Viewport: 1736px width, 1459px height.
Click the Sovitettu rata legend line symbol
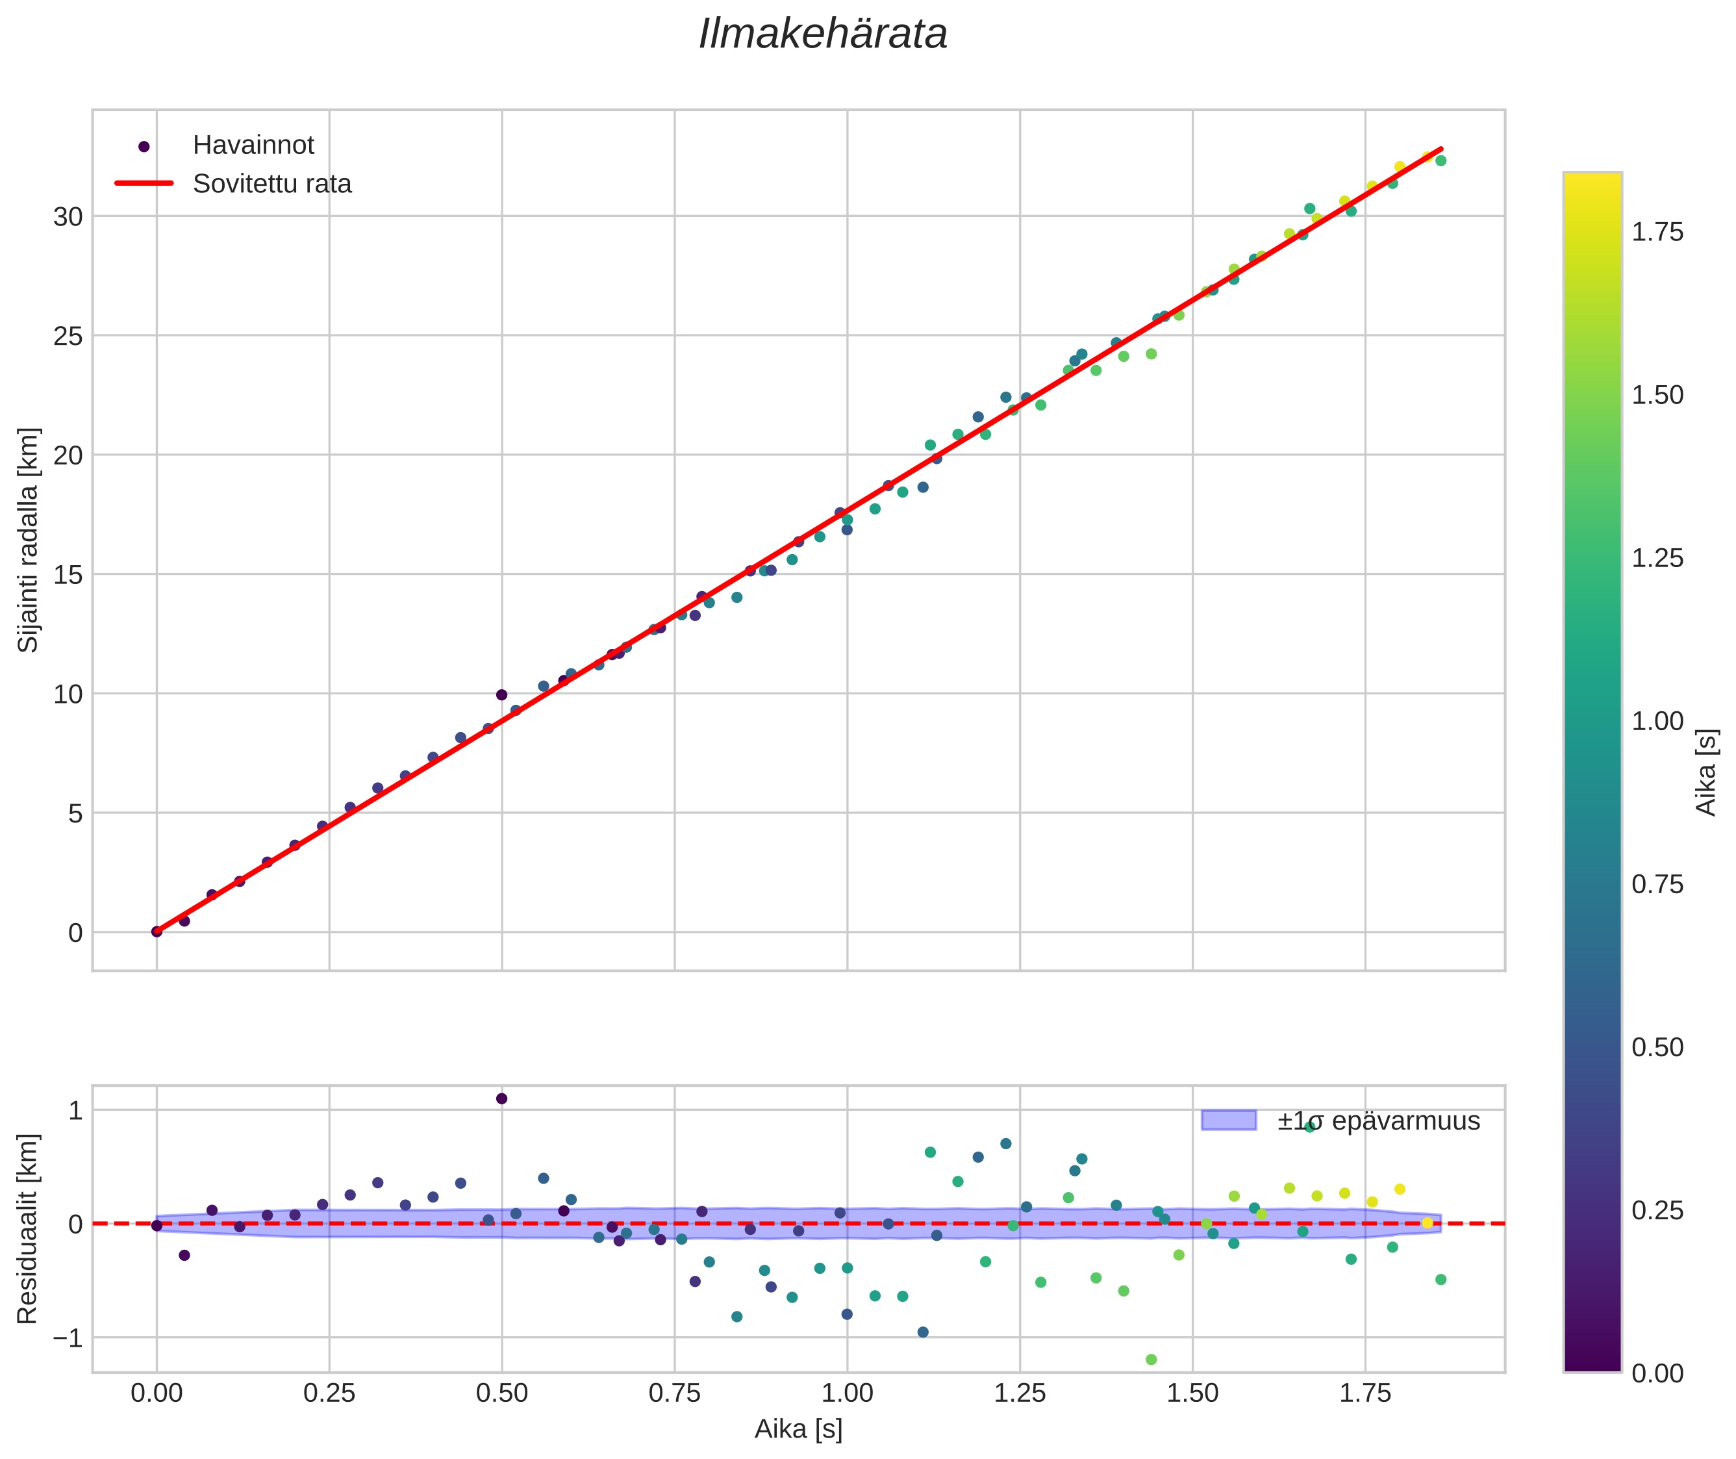(143, 184)
